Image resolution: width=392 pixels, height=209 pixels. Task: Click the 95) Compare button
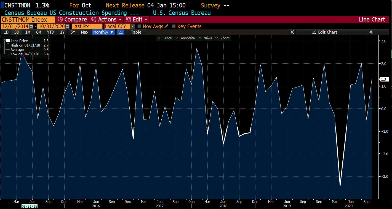pyautogui.click(x=72, y=20)
